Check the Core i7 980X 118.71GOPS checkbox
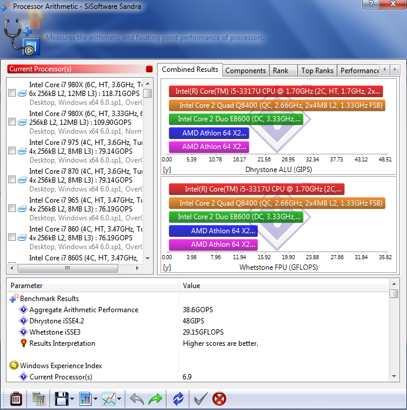Image resolution: width=407 pixels, height=410 pixels. click(12, 93)
